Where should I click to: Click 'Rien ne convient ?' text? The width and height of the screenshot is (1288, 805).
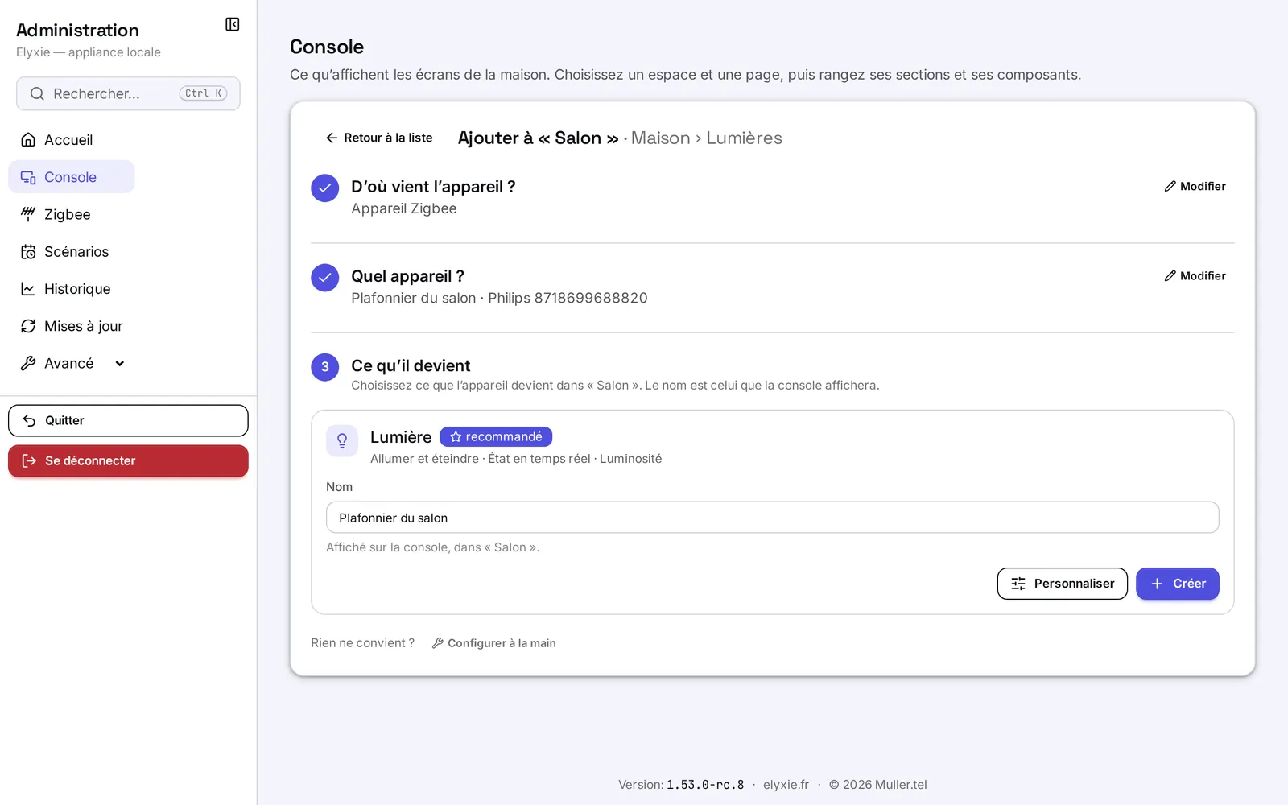coord(363,643)
